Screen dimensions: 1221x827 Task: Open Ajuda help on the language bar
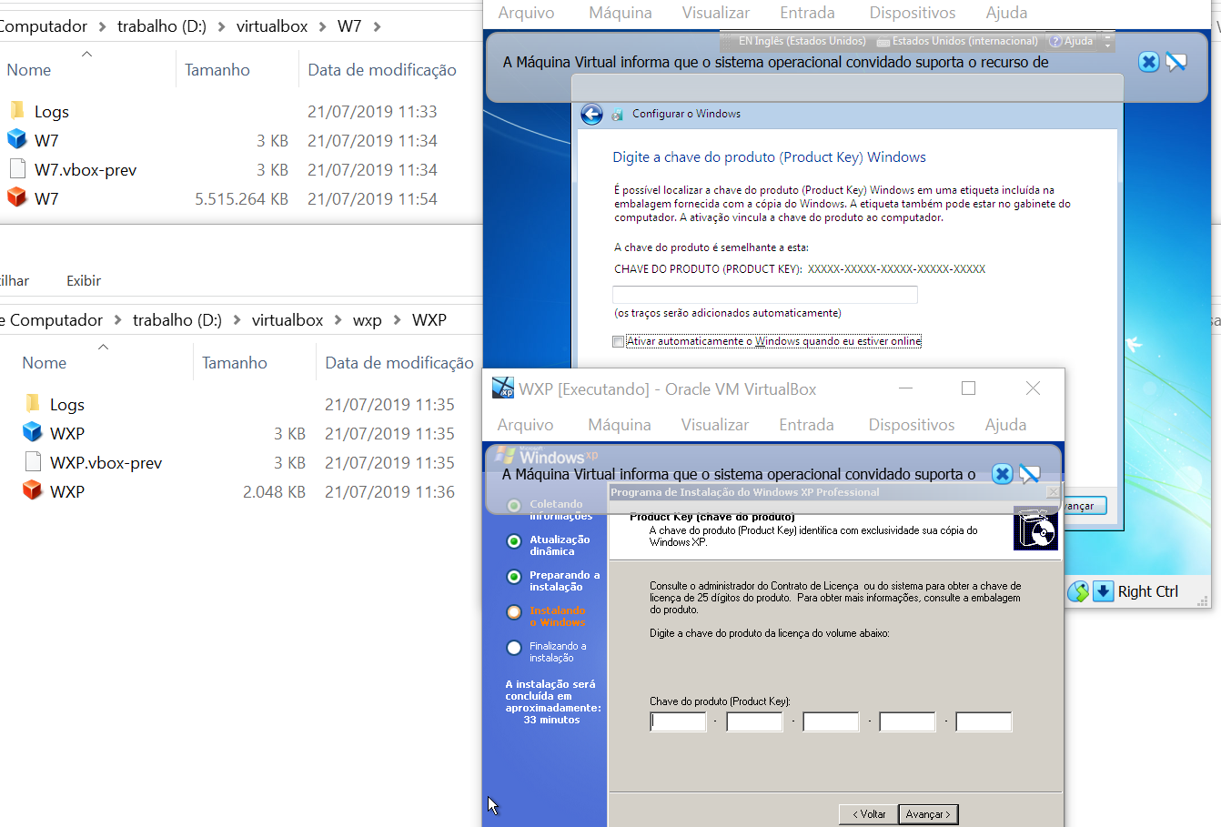pyautogui.click(x=1071, y=41)
